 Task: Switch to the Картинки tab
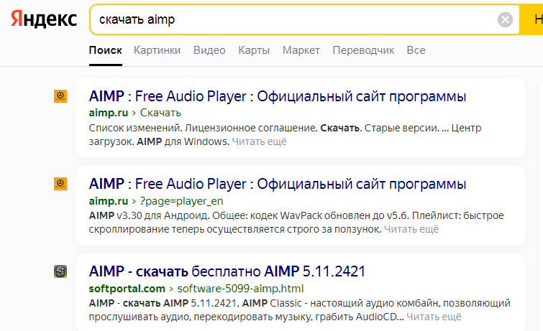coord(158,50)
